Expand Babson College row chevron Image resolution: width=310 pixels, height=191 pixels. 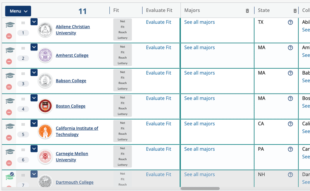point(34,73)
